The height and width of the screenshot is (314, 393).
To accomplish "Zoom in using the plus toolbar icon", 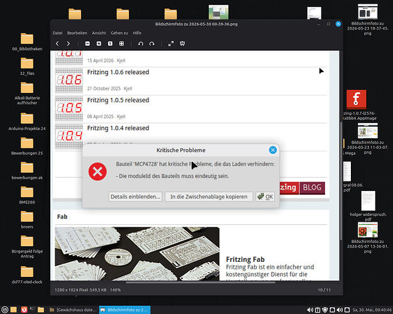I will (x=99, y=43).
